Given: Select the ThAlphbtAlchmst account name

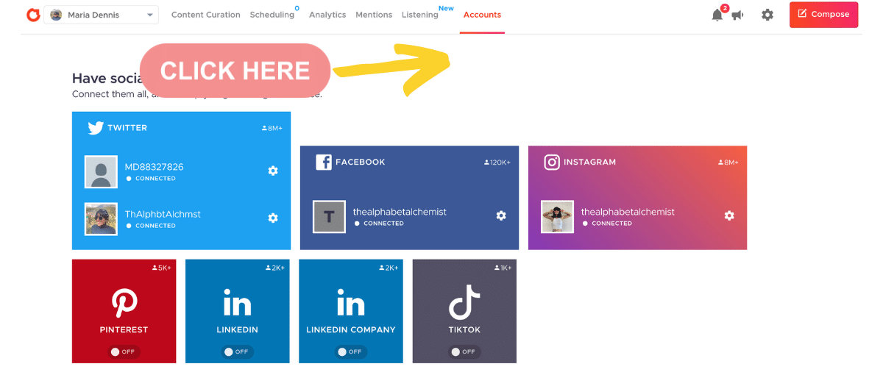Looking at the screenshot, I should coord(163,214).
